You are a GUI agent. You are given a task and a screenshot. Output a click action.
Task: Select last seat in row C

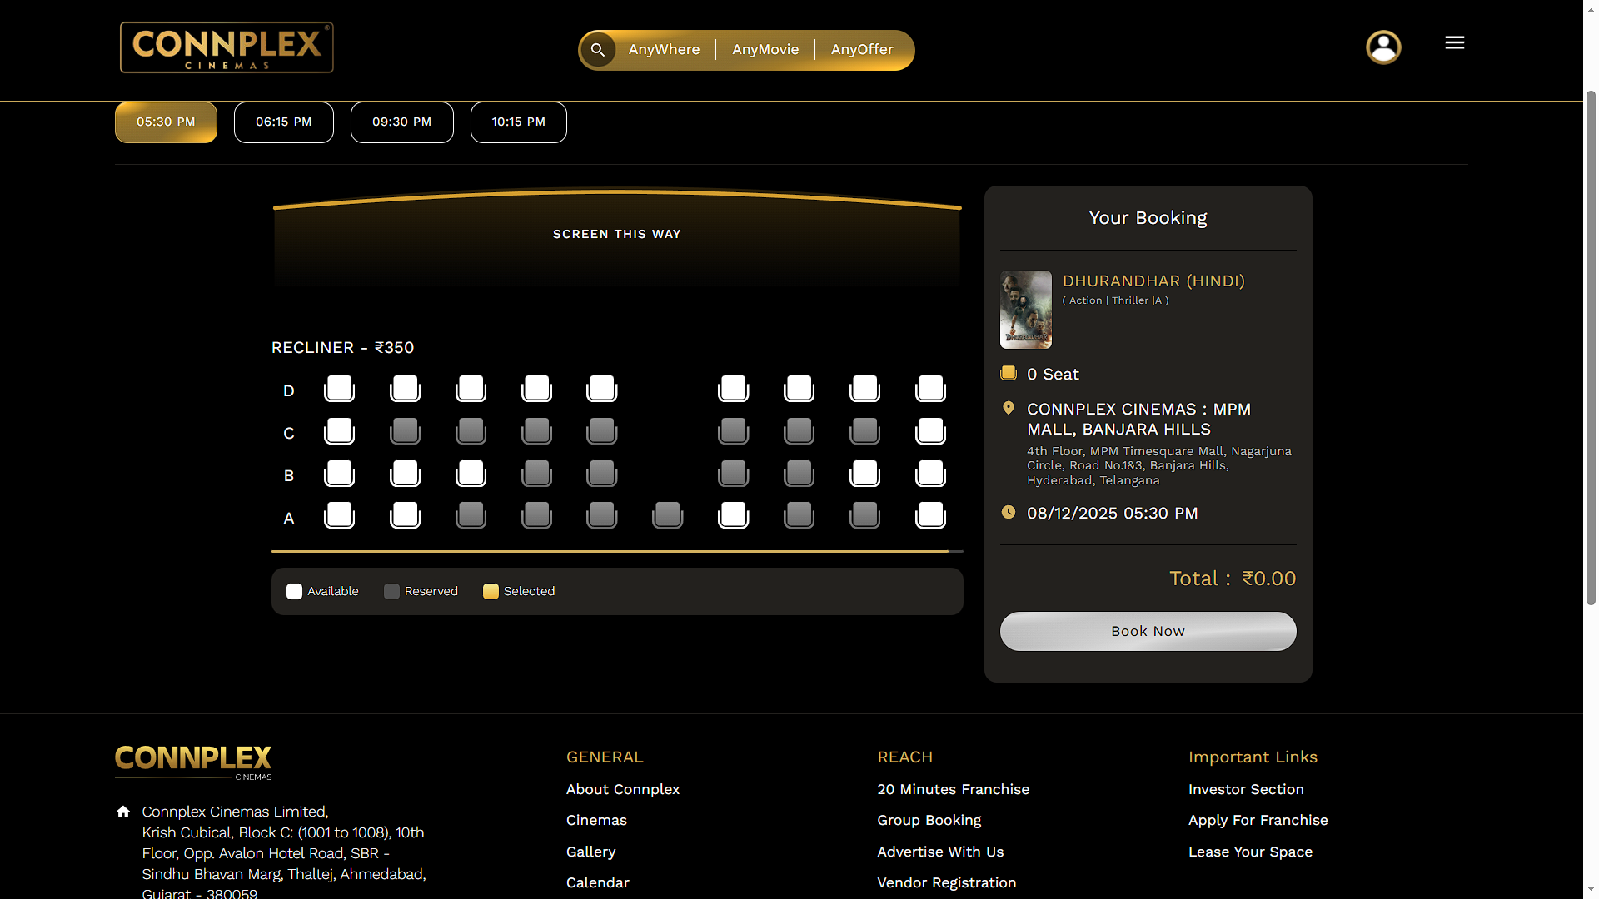pyautogui.click(x=930, y=431)
